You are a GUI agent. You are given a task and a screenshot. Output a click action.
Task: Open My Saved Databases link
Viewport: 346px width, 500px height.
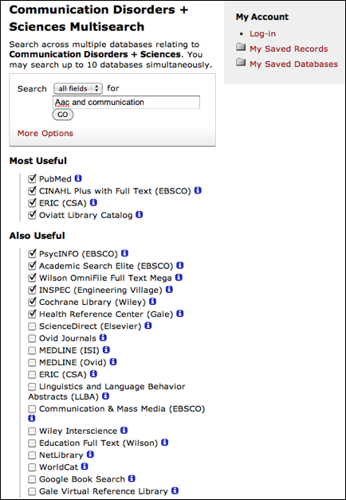coord(293,64)
